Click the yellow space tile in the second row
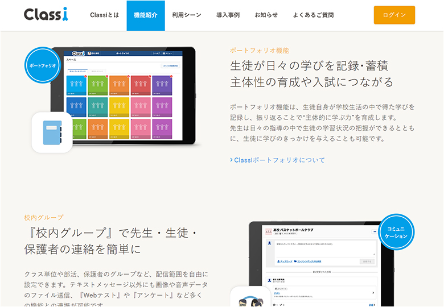The image size is (444, 307). tap(119, 106)
